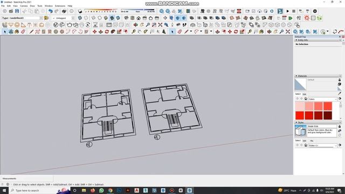
Task: Open the arc tool dropdown arrow
Action: coord(201,32)
